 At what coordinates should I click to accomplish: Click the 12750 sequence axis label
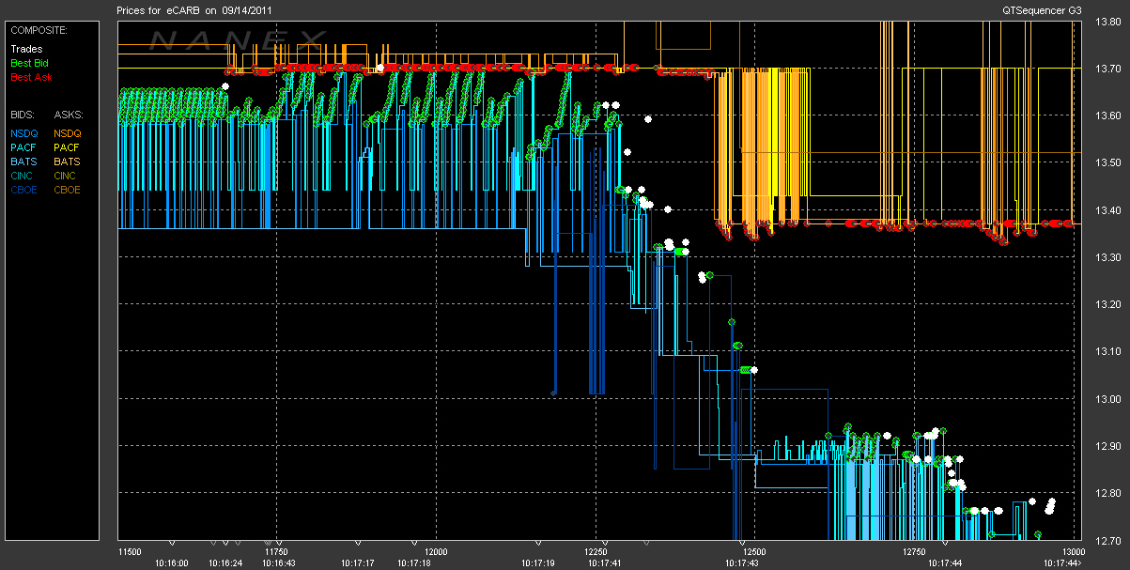912,551
